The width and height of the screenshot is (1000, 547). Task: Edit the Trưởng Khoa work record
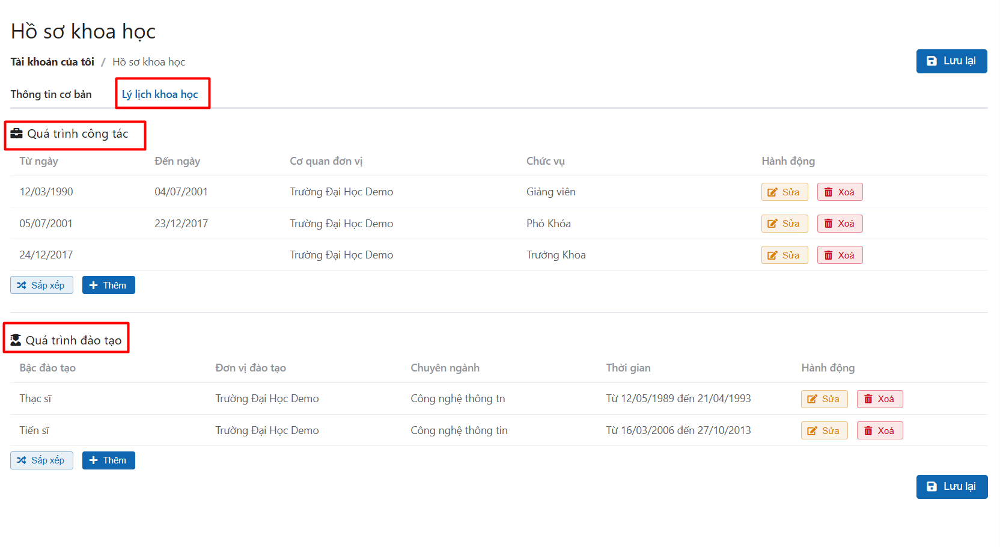click(x=784, y=255)
